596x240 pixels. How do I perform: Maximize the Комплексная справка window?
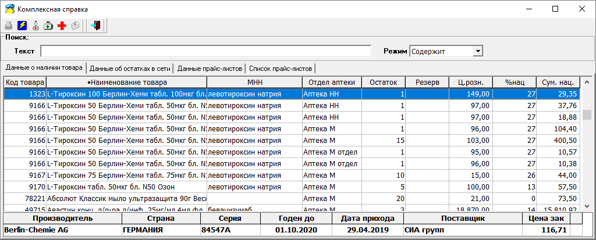pos(555,9)
